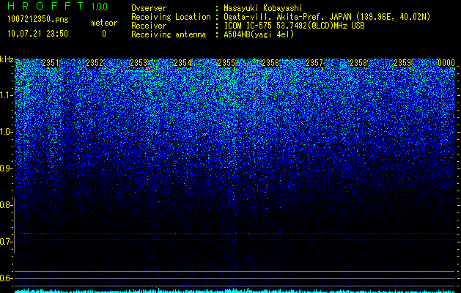Click the 1.1 frequency axis label
The image size is (461, 293).
[7, 95]
